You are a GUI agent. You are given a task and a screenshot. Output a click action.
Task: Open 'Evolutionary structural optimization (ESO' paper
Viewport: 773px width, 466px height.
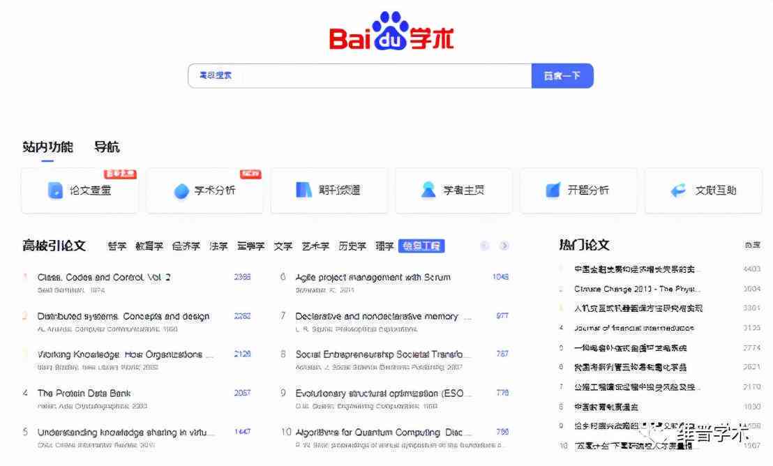pyautogui.click(x=383, y=393)
